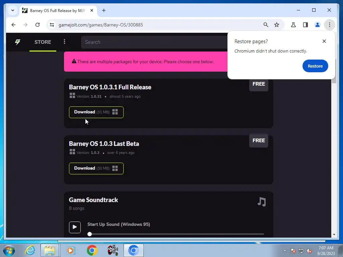Open Windows Explorer folder in taskbar
Screen dimensions: 343x257
click(50, 250)
